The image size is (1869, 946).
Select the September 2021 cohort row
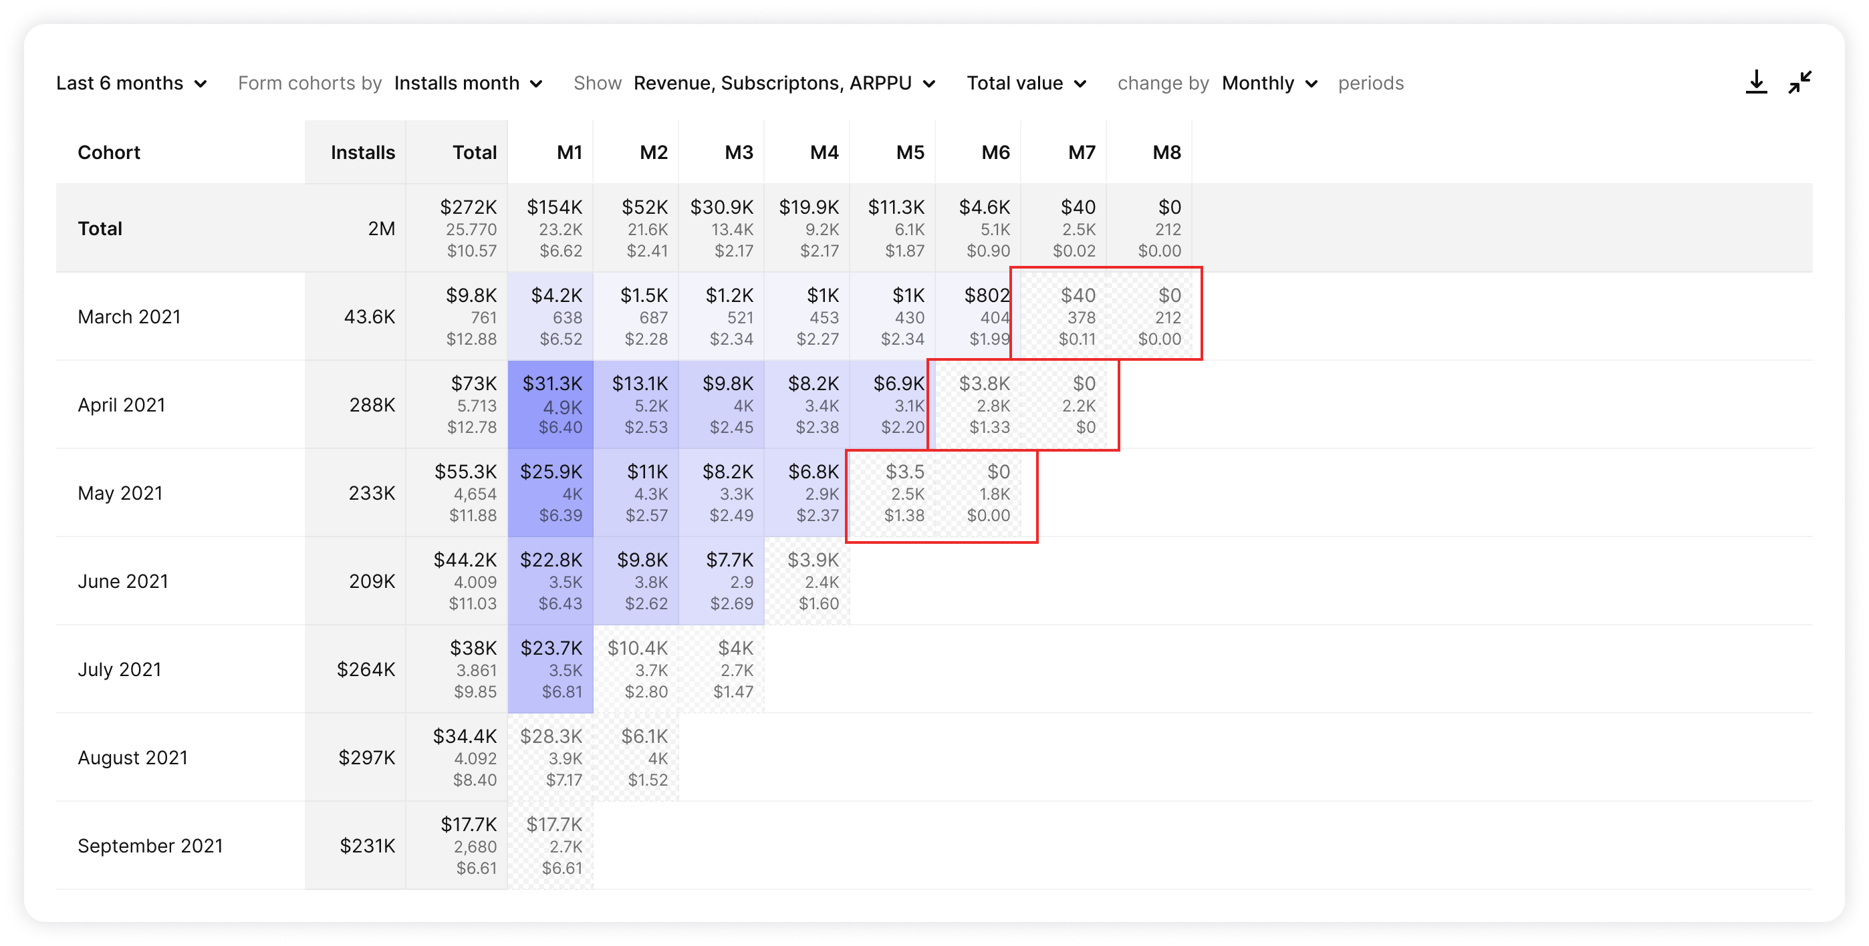point(150,846)
